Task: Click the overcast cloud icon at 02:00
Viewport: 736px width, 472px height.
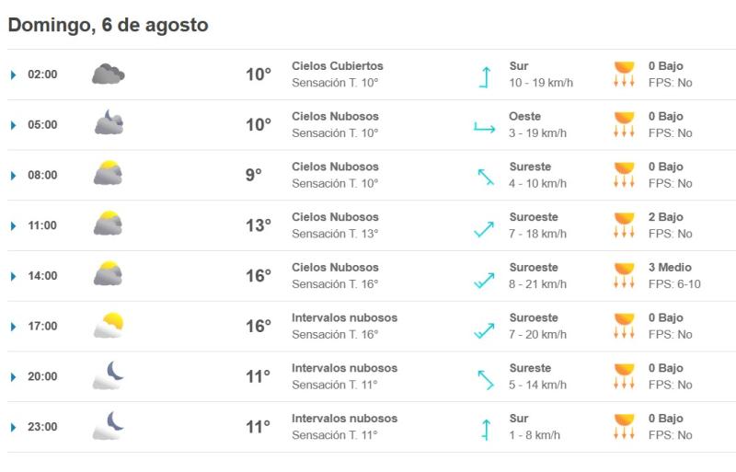Action: (x=108, y=75)
